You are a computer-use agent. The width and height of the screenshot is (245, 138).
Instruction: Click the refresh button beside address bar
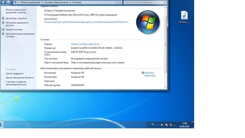[120, 2]
